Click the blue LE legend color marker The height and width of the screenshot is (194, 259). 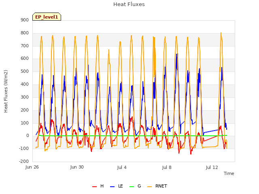pyautogui.click(x=113, y=187)
